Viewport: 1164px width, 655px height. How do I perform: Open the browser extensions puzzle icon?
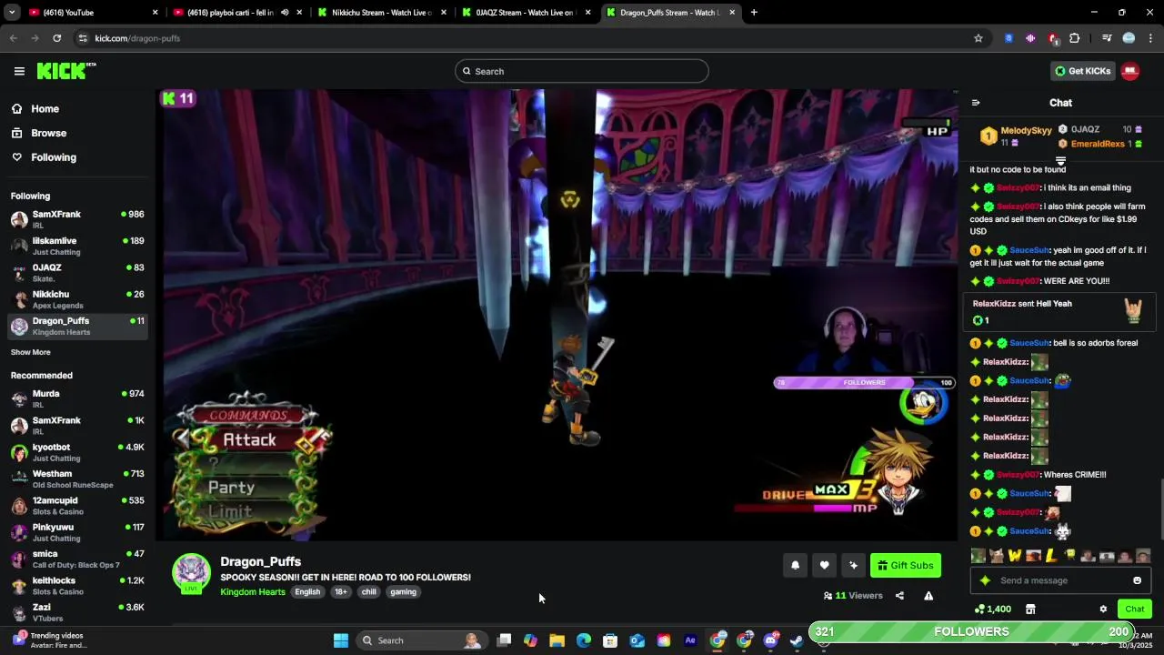[x=1075, y=38]
